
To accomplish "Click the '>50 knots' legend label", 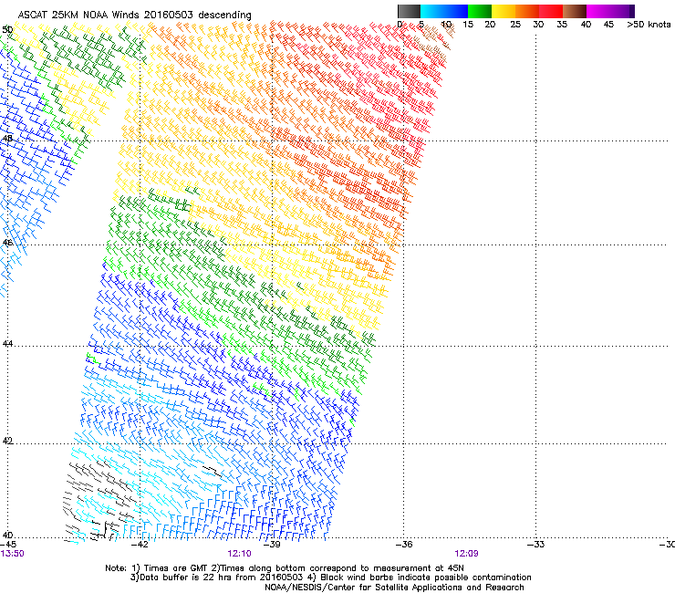I will pos(649,24).
